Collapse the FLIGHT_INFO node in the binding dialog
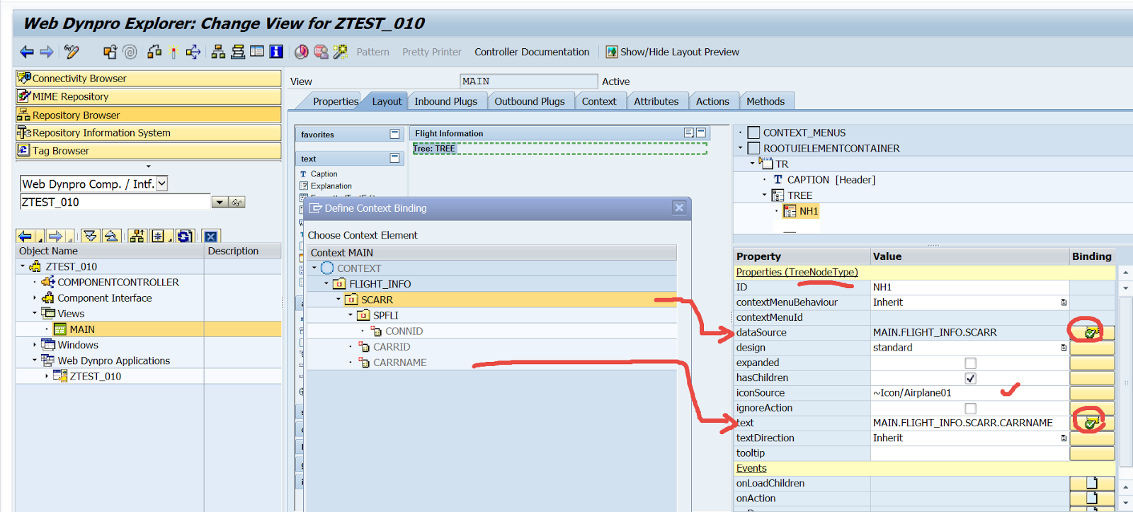This screenshot has width=1133, height=512. point(326,283)
